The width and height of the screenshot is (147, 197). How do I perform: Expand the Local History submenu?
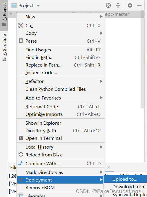click(101, 147)
